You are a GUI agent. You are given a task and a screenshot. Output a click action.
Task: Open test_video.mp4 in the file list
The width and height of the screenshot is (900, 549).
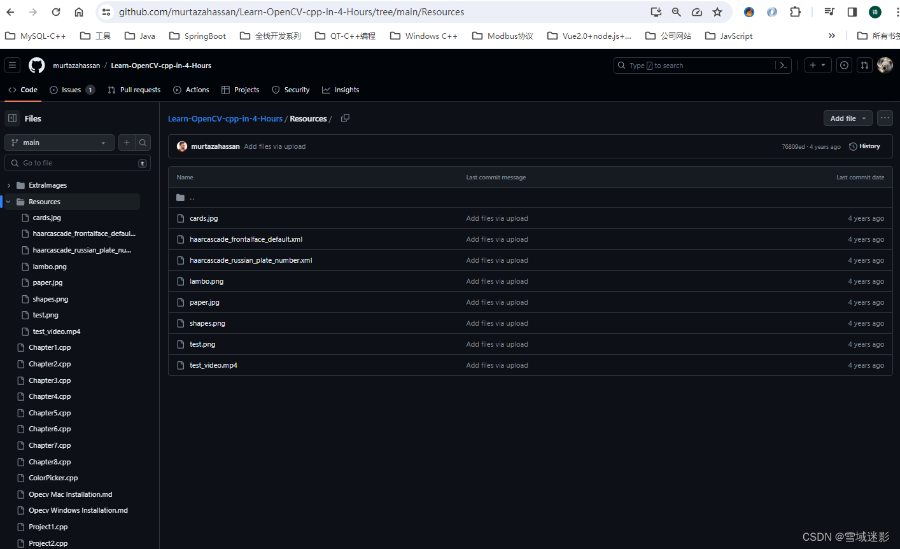click(213, 365)
